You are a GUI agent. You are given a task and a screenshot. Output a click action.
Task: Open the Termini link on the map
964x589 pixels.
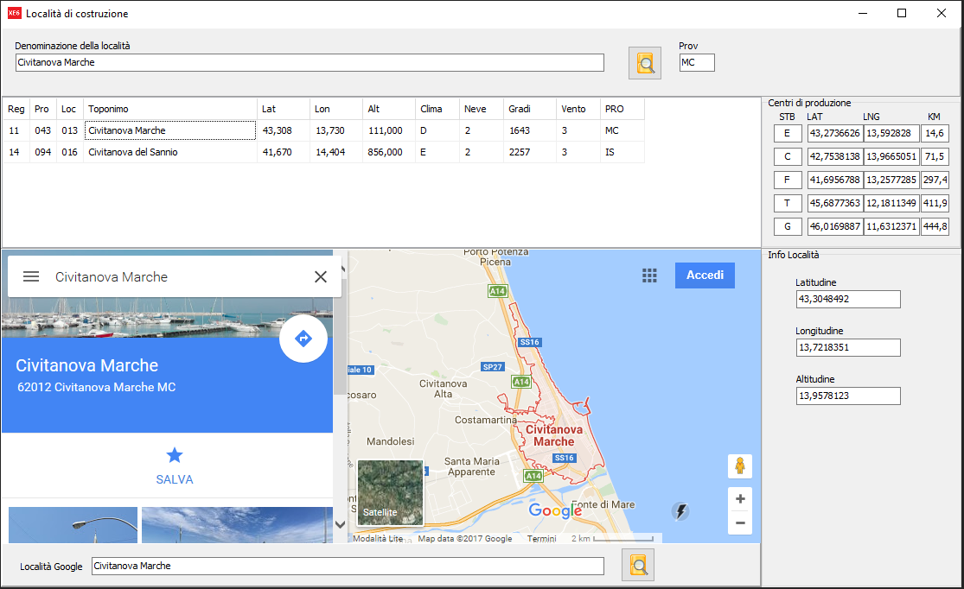tap(541, 539)
